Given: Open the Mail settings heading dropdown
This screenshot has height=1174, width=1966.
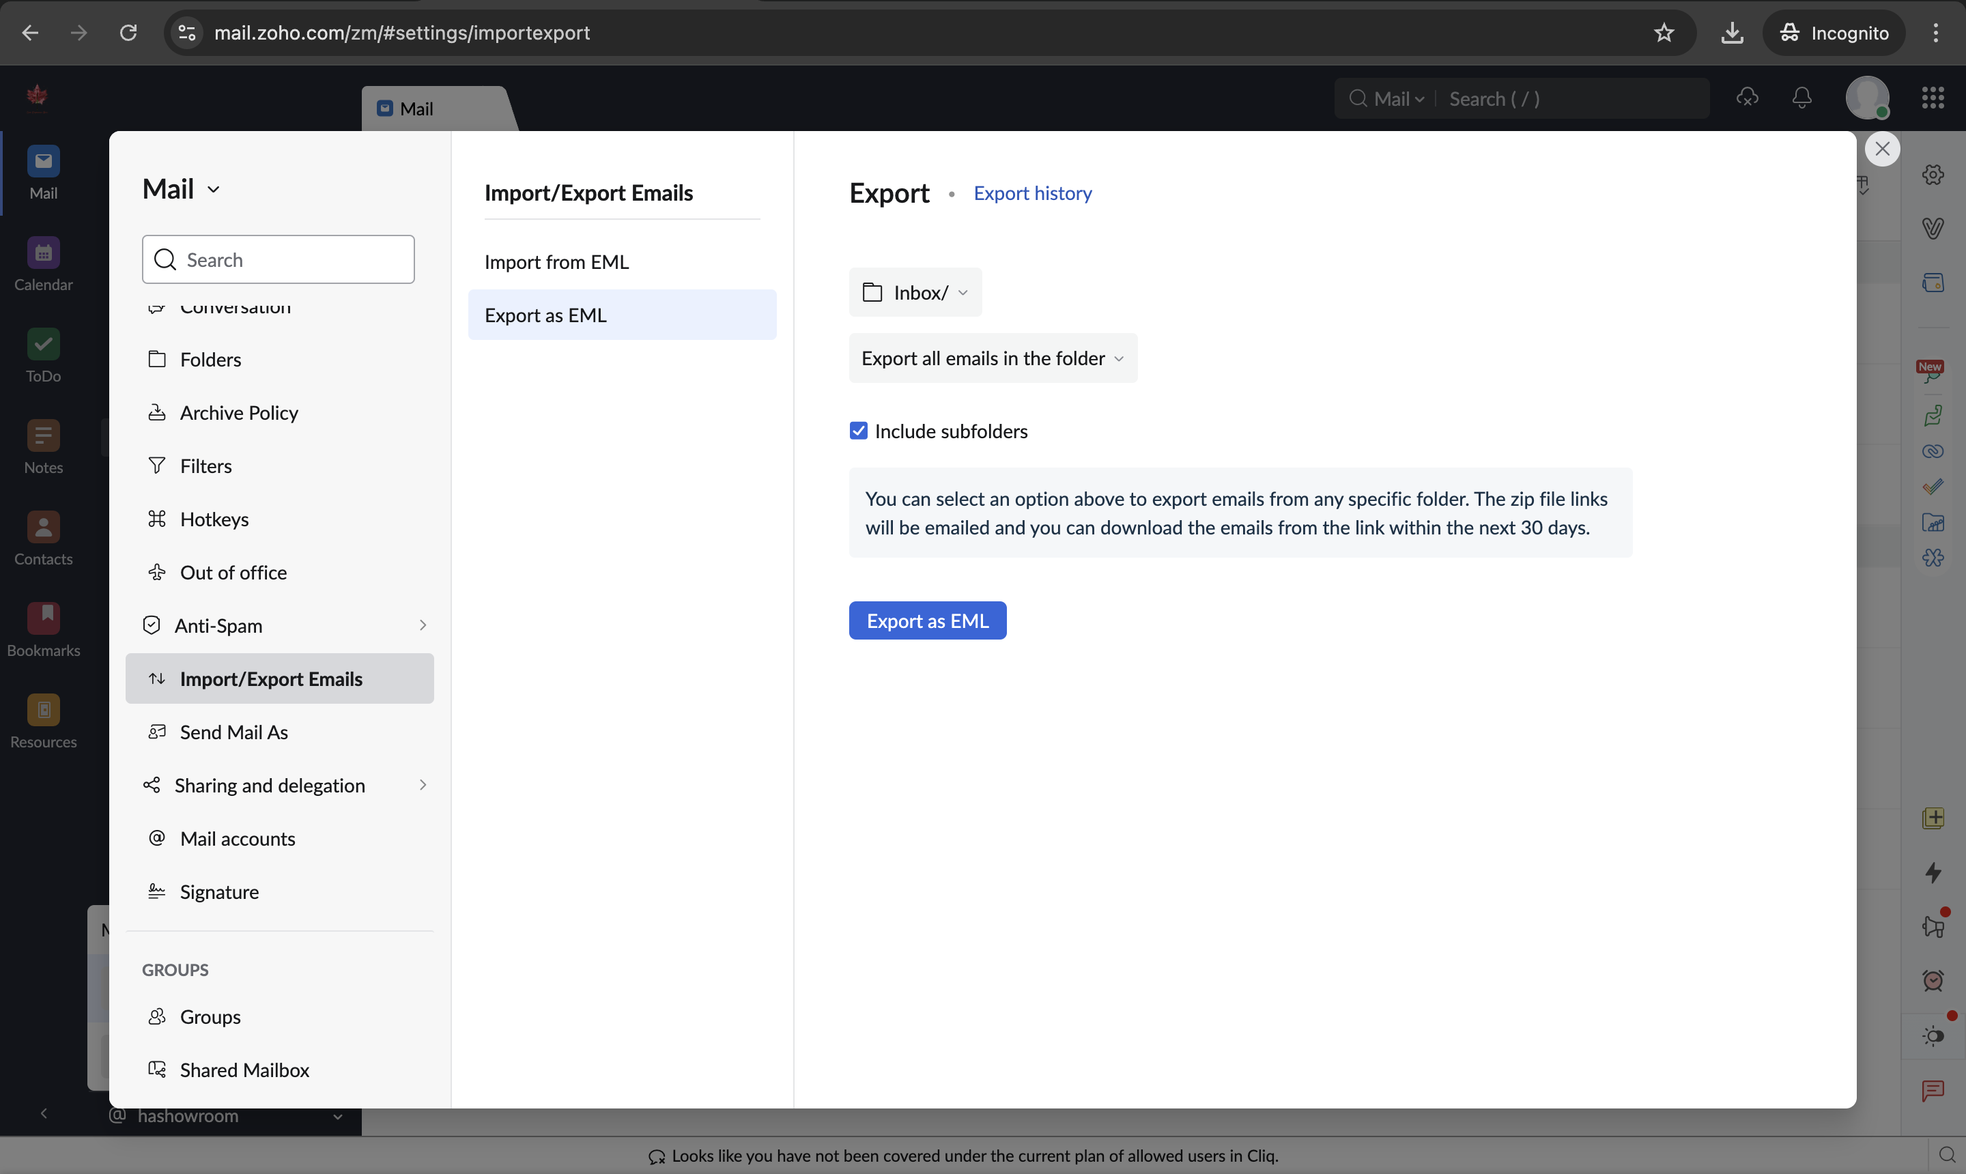Looking at the screenshot, I should click(x=181, y=190).
